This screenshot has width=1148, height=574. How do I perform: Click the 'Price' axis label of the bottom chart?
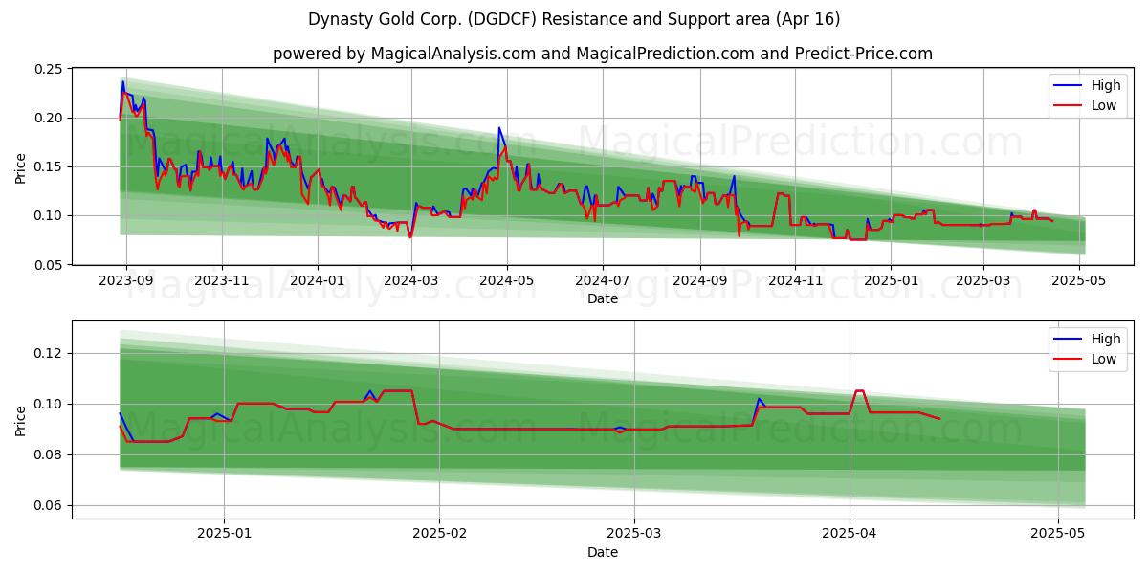21,420
